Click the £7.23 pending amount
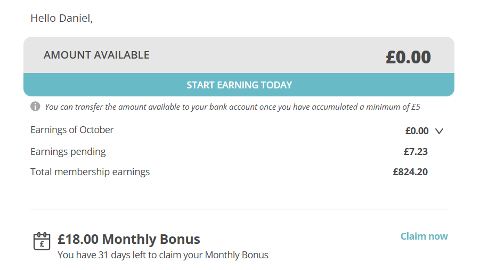Image resolution: width=480 pixels, height=270 pixels. [416, 152]
